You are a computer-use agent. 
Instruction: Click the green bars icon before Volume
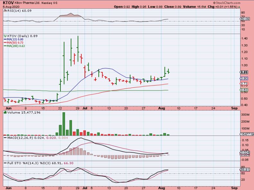pos(5,112)
